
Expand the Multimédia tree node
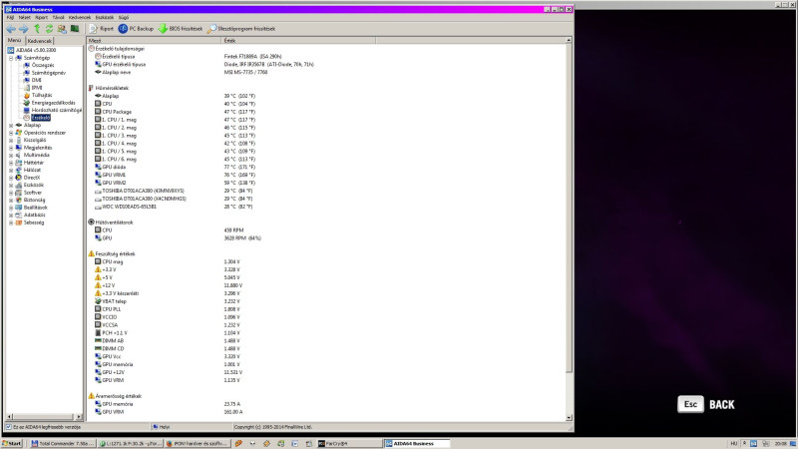point(11,156)
